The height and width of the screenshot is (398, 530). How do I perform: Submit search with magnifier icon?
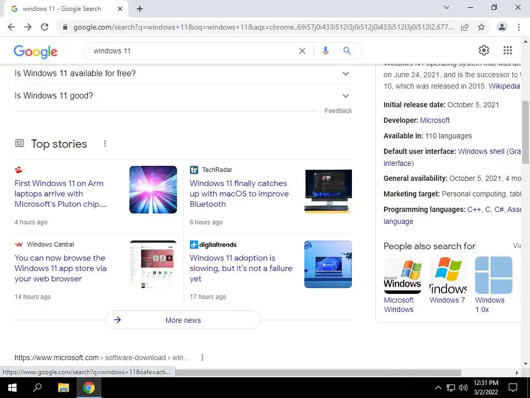347,51
